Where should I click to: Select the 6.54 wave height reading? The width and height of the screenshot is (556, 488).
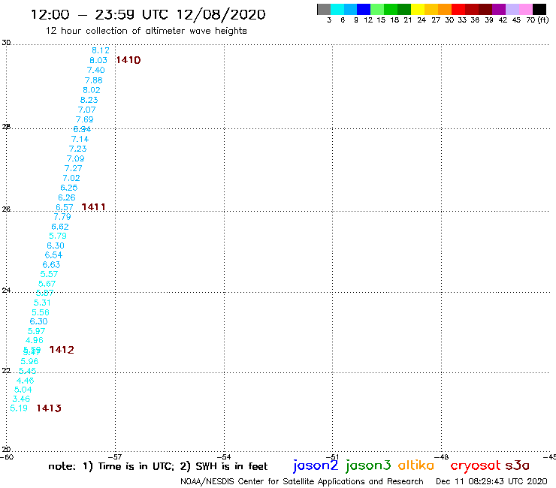tap(53, 255)
